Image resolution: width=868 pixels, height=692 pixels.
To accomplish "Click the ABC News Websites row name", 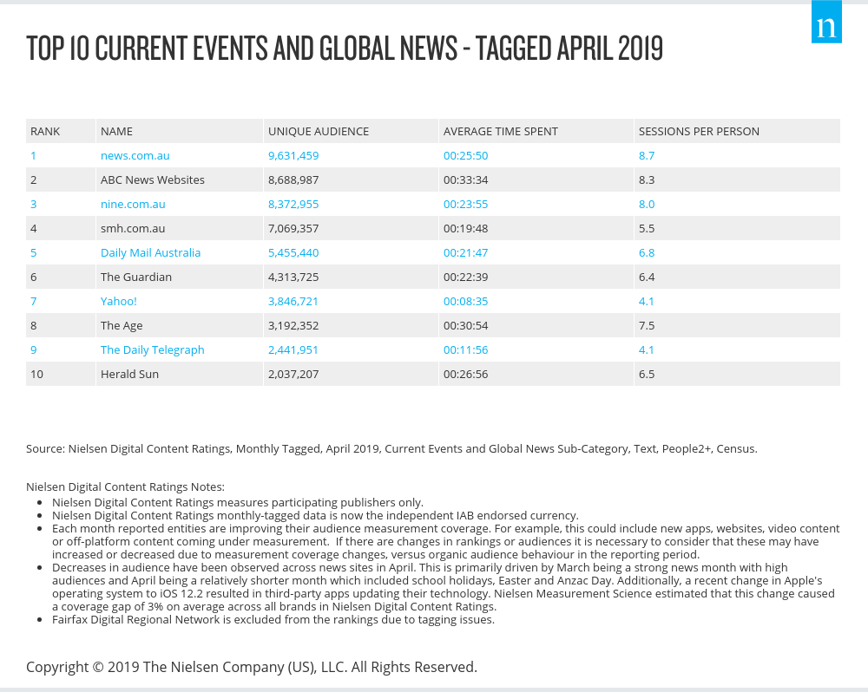I will point(153,180).
